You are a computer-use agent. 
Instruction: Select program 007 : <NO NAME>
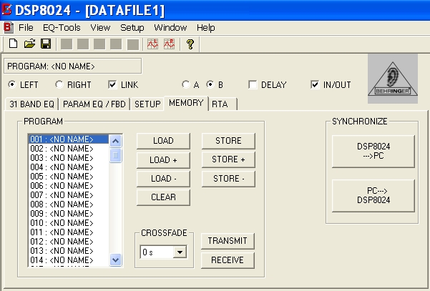pyautogui.click(x=68, y=195)
